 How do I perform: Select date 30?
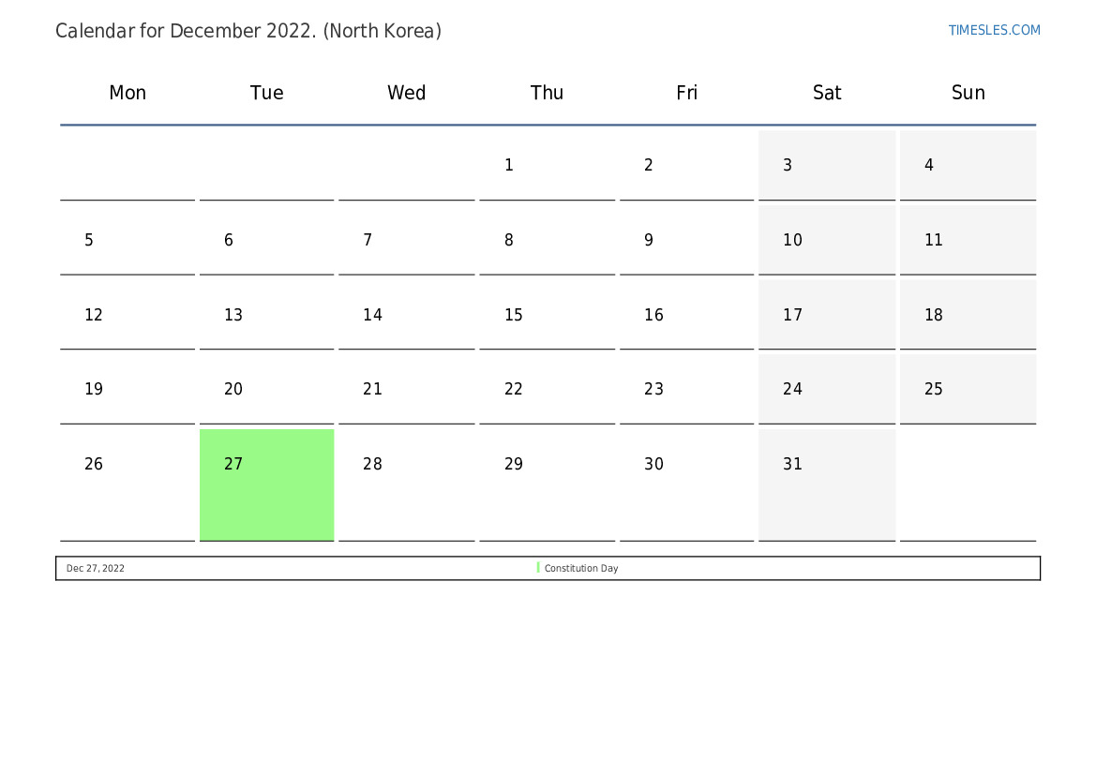(686, 485)
